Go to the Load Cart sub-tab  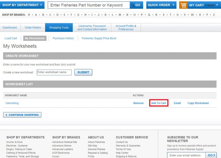point(11,38)
